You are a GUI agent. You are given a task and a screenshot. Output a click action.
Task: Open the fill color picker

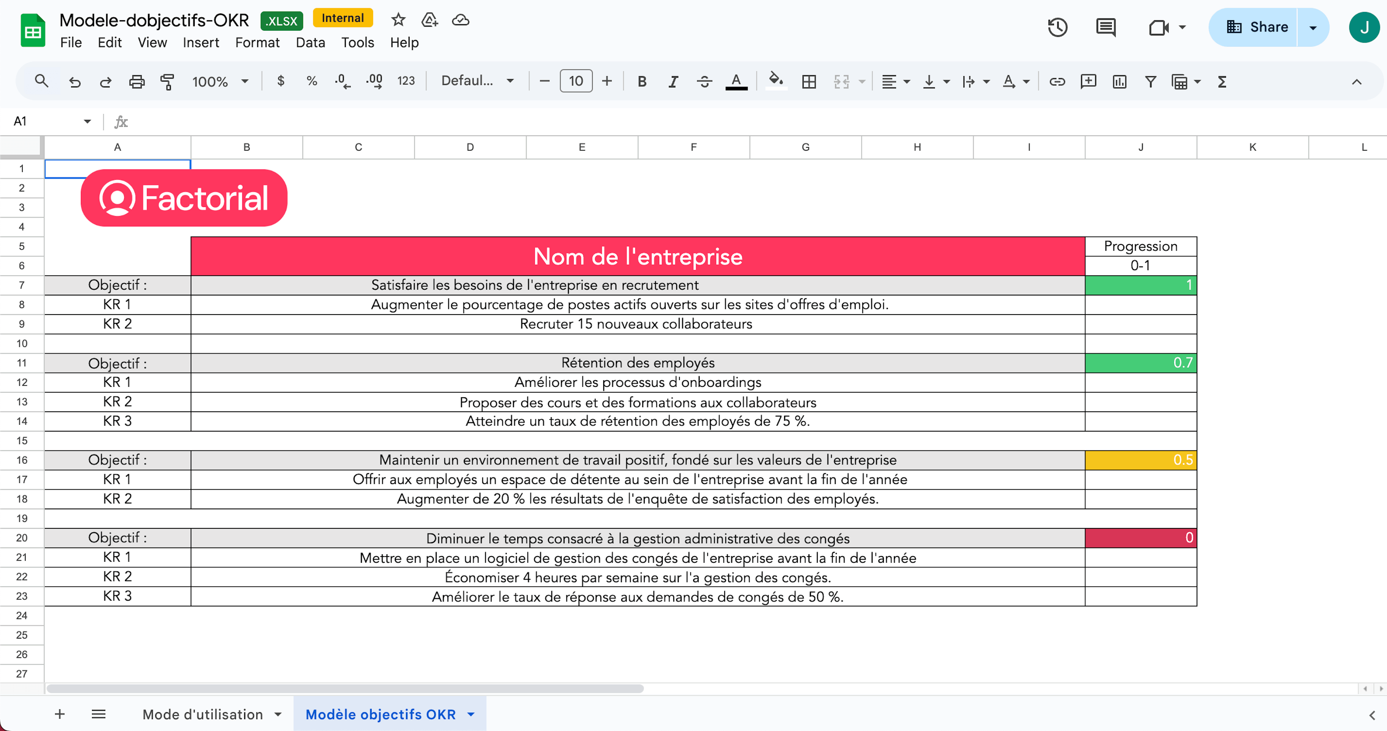click(x=776, y=81)
